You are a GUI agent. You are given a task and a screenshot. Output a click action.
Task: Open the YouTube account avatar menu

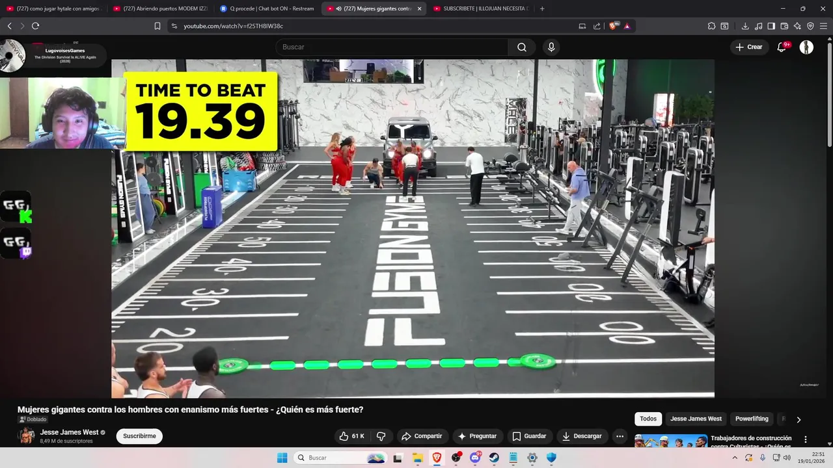click(806, 47)
